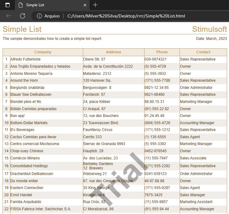
Task: Select the Stimulsoft title text
Action: 209,29
